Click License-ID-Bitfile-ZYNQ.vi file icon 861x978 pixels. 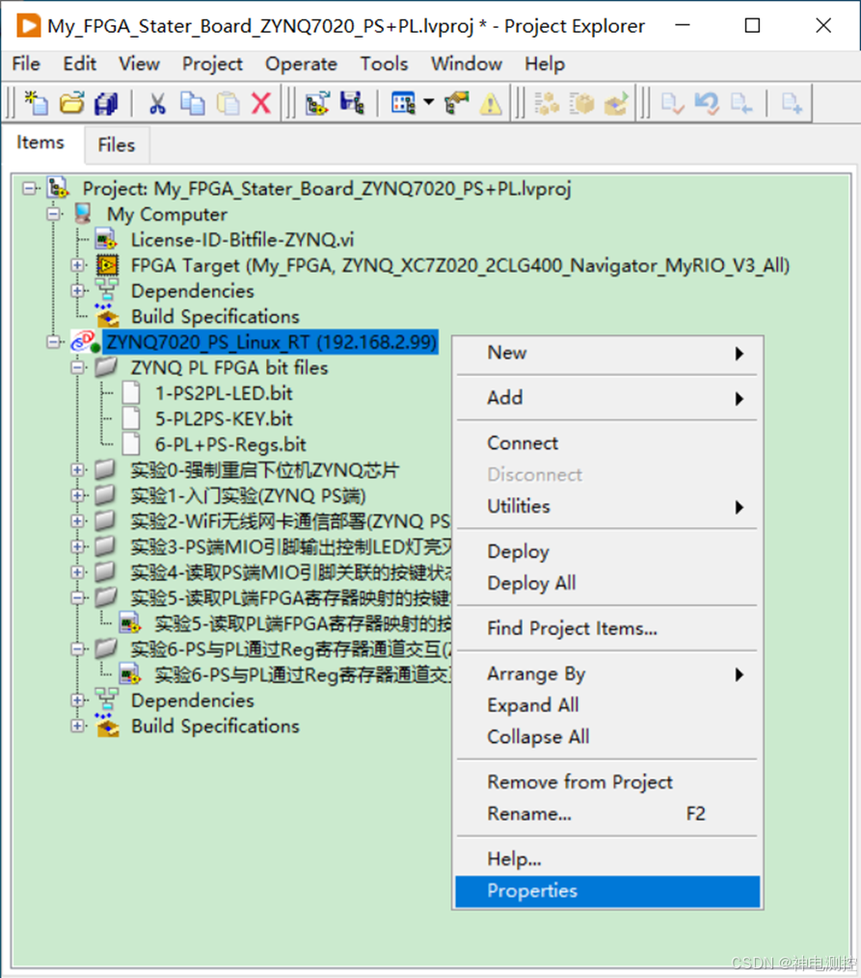[x=106, y=240]
